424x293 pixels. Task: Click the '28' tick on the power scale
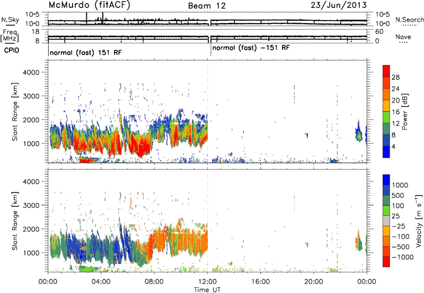(x=395, y=77)
